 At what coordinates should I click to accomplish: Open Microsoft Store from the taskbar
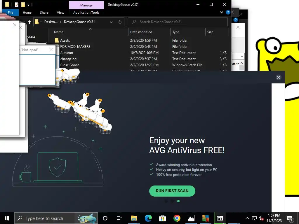[x=162, y=218]
